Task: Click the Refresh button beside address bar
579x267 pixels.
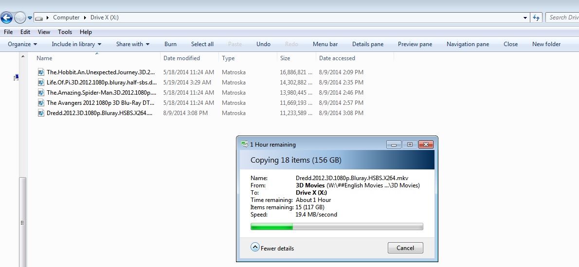Action: pos(536,17)
